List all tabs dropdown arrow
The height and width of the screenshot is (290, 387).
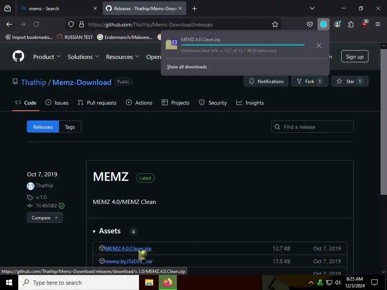[312, 8]
